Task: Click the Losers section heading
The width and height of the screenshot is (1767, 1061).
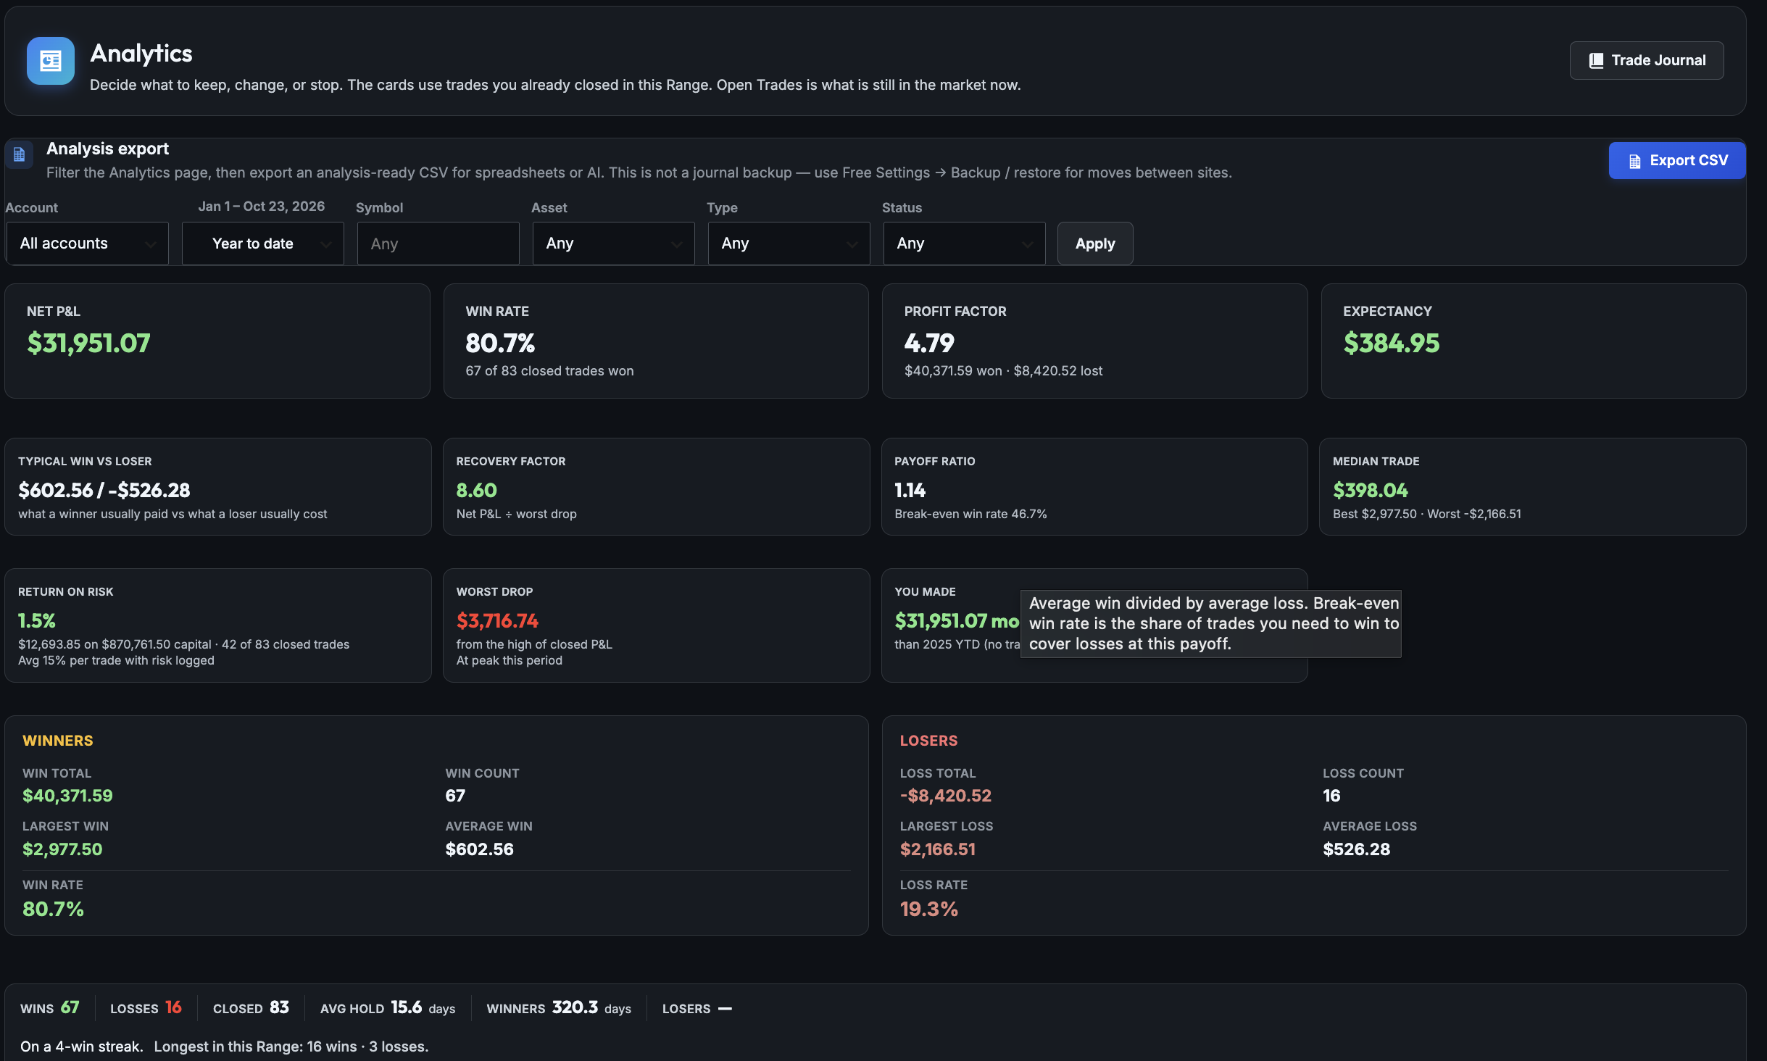Action: pos(929,740)
